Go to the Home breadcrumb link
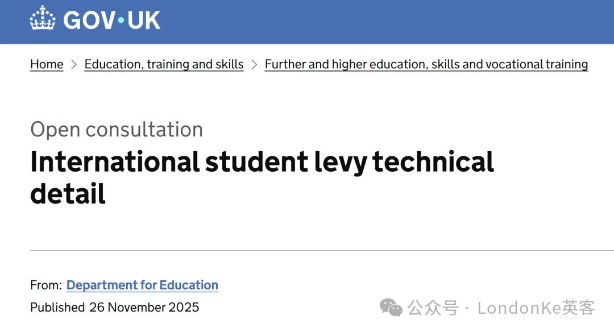 (x=47, y=64)
